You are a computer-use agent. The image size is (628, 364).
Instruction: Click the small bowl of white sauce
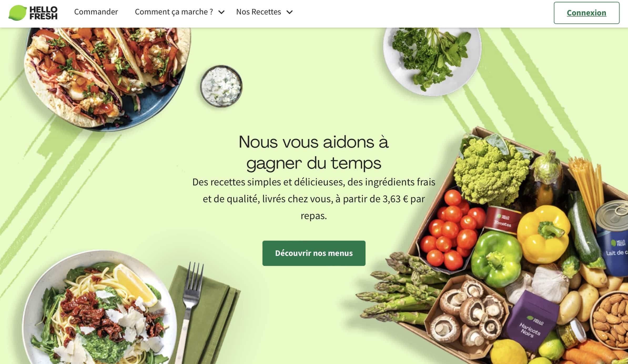(221, 86)
